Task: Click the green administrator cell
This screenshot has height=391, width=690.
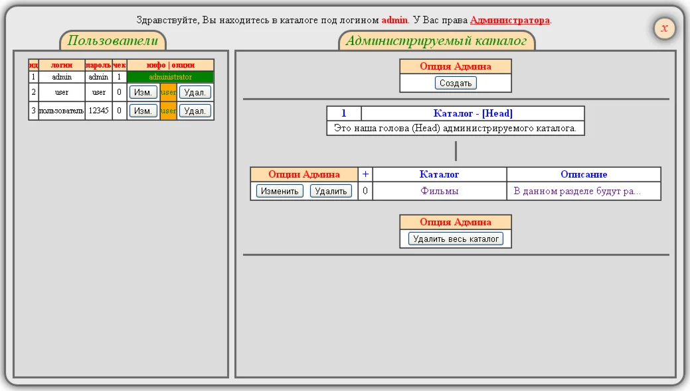Action: 170,77
